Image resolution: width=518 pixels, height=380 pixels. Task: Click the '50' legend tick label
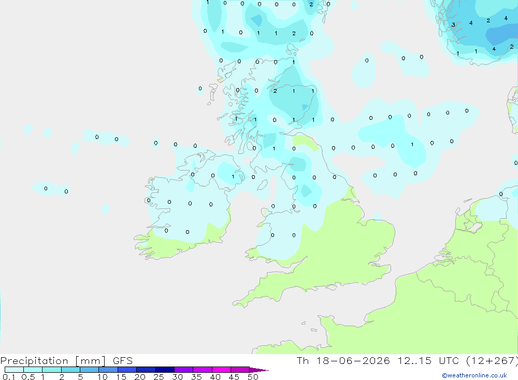click(253, 377)
